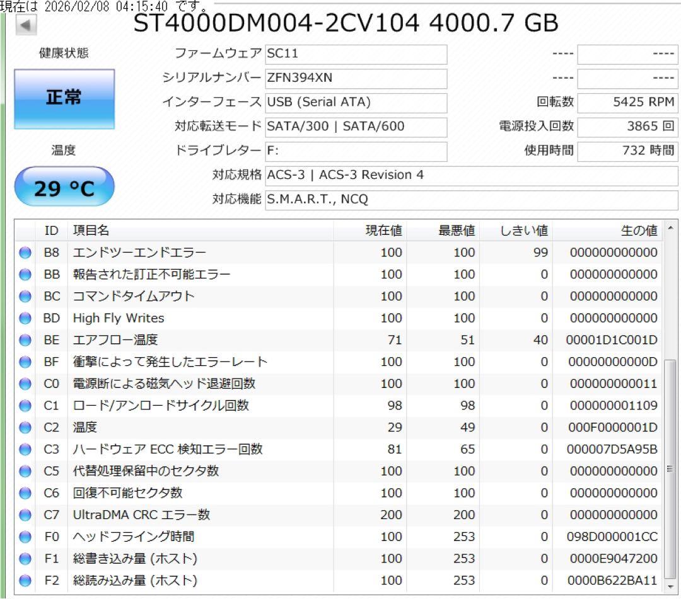Image resolution: width=681 pixels, height=599 pixels.
Task: Click the ドライブレター F: field
Action: 356,151
